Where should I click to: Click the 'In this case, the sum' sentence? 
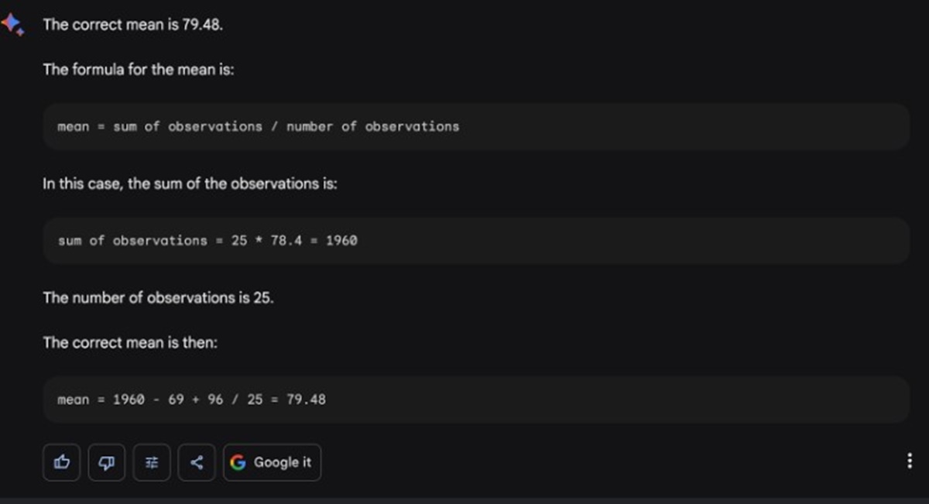point(190,186)
